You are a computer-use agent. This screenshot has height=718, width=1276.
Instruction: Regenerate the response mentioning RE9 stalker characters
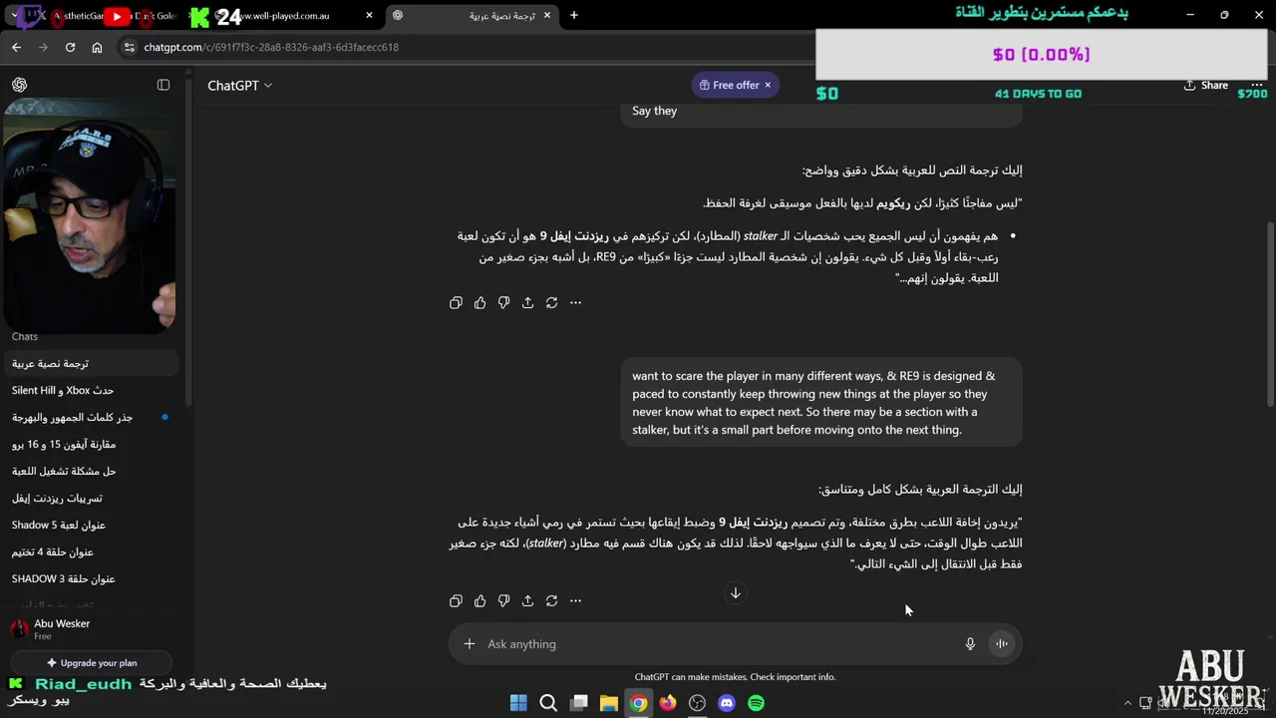point(551,302)
